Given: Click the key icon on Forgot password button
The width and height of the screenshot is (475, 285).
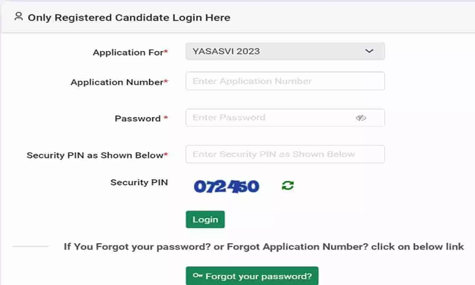Looking at the screenshot, I should 198,275.
